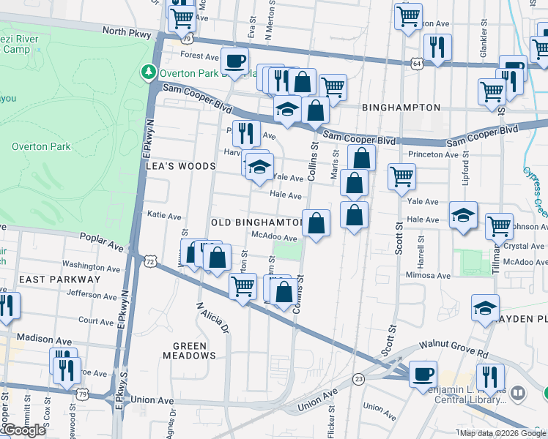Select the shopping bag marker by Old Binghamton label
The height and width of the screenshot is (439, 548).
click(316, 223)
